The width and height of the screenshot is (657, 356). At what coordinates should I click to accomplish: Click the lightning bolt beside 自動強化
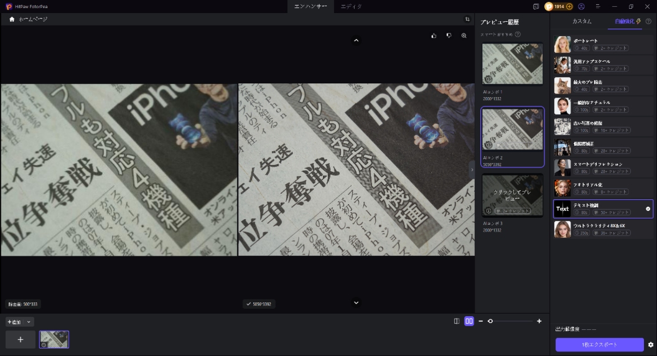638,21
